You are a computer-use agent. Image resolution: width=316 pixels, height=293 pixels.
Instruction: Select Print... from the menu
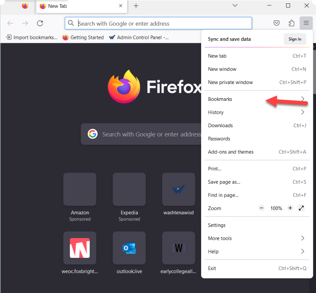(x=257, y=169)
